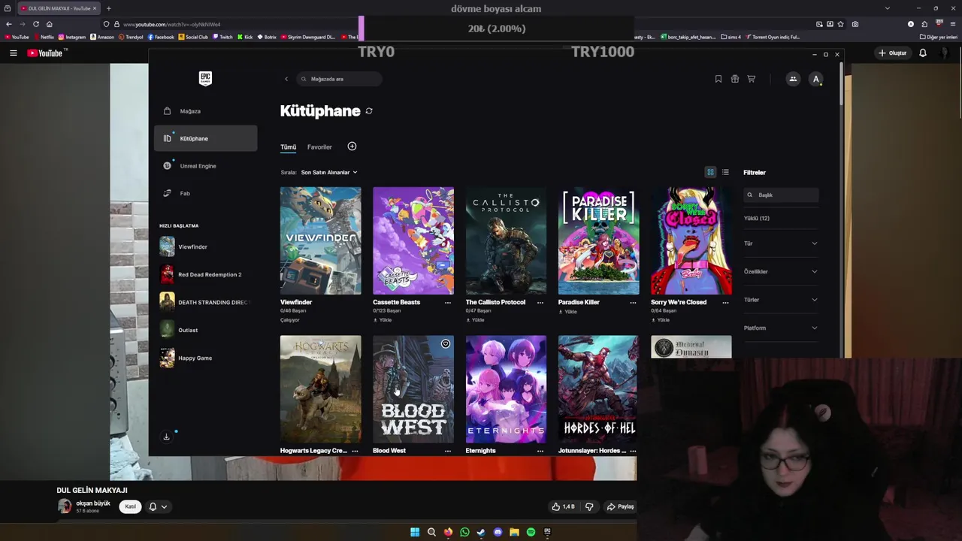Open Blood West three-dot options menu
962x541 pixels.
point(448,451)
